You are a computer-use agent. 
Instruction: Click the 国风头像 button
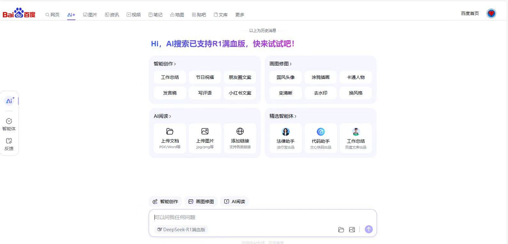[x=285, y=77]
